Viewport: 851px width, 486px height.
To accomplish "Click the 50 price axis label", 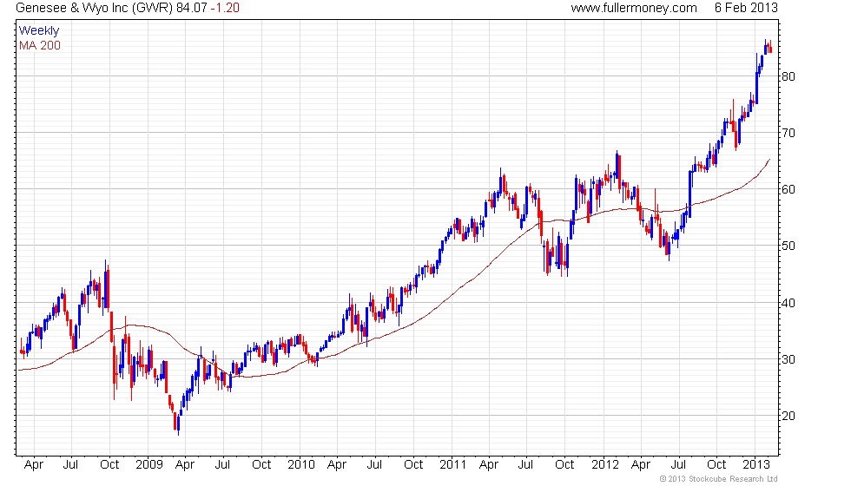I will click(x=788, y=246).
